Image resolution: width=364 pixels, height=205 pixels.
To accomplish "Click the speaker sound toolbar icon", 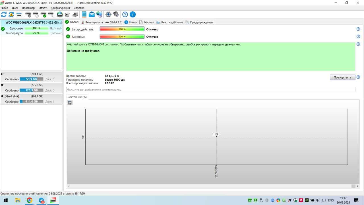I will 116,15.
